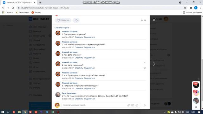Open notification center in taskbar
This screenshot has width=203, height=114.
[199, 112]
